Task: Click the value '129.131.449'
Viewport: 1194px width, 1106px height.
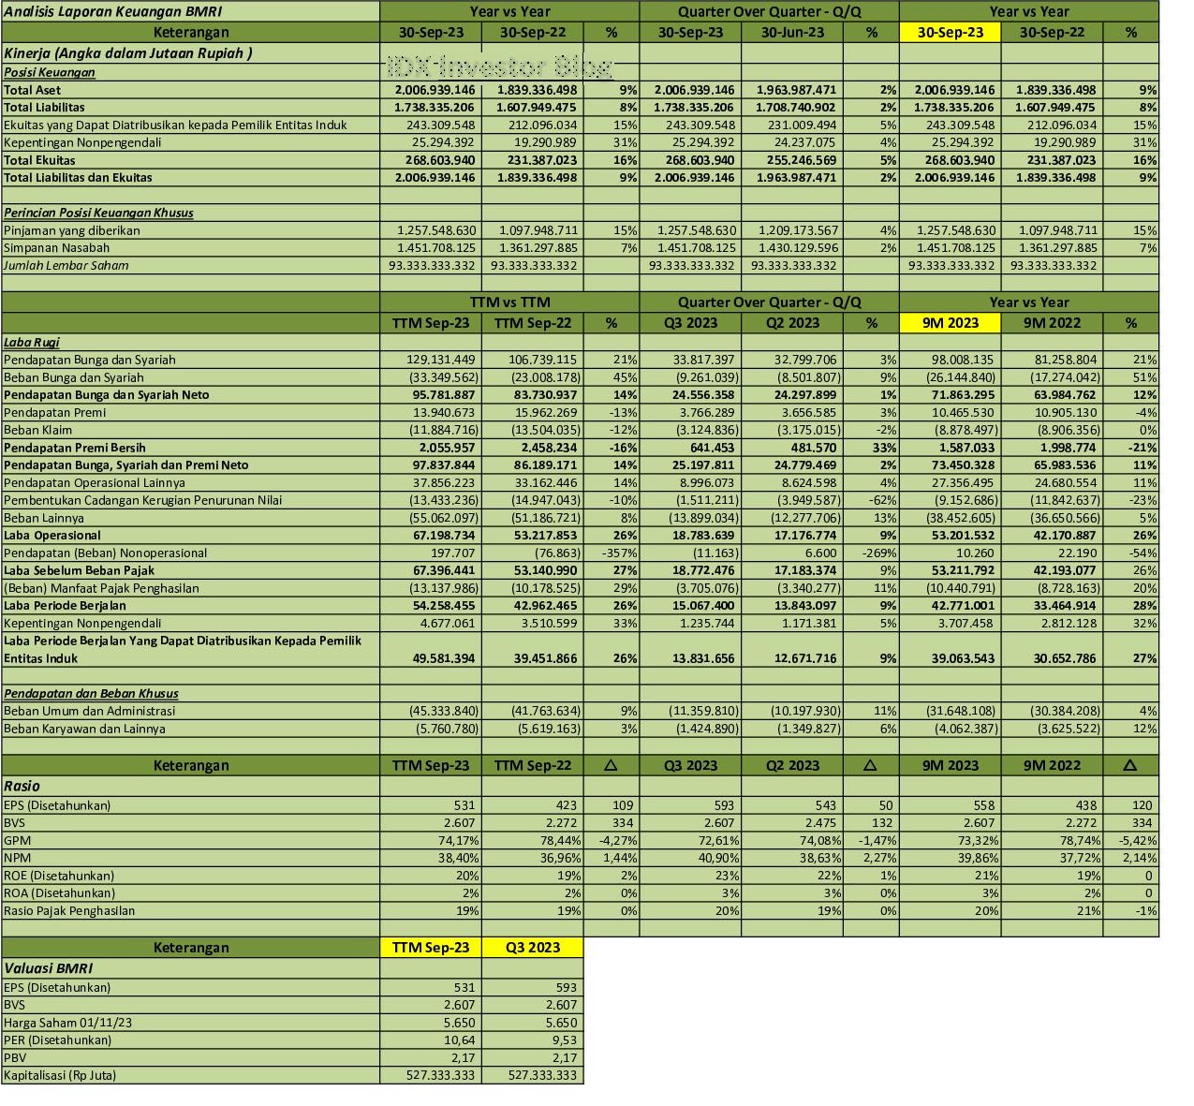Action: 441,360
